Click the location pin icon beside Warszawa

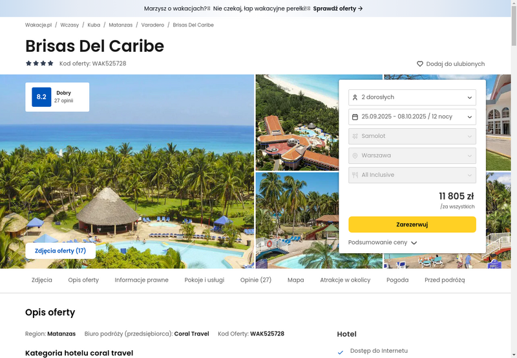coord(355,155)
